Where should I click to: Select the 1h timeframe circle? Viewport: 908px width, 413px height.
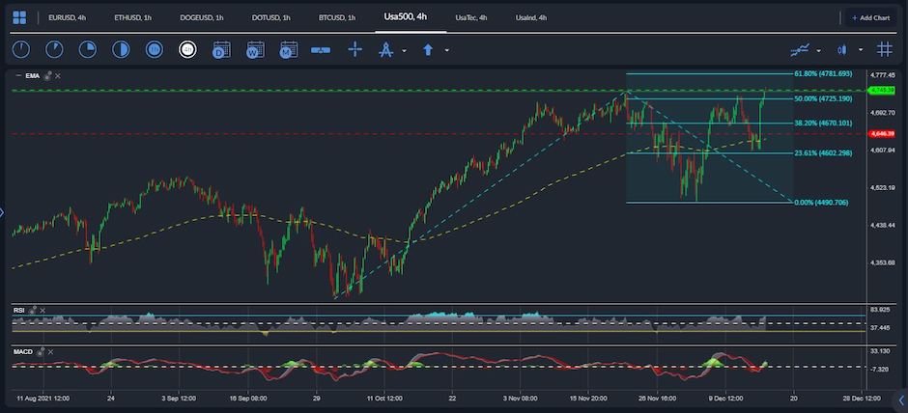[x=154, y=50]
